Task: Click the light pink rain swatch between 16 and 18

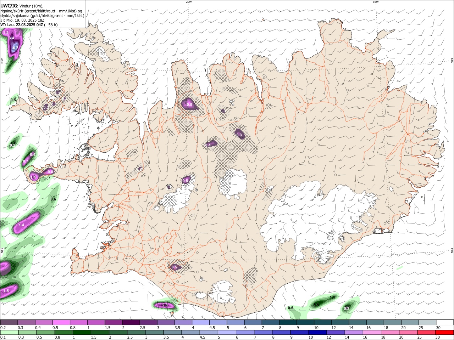Action: click(371, 332)
